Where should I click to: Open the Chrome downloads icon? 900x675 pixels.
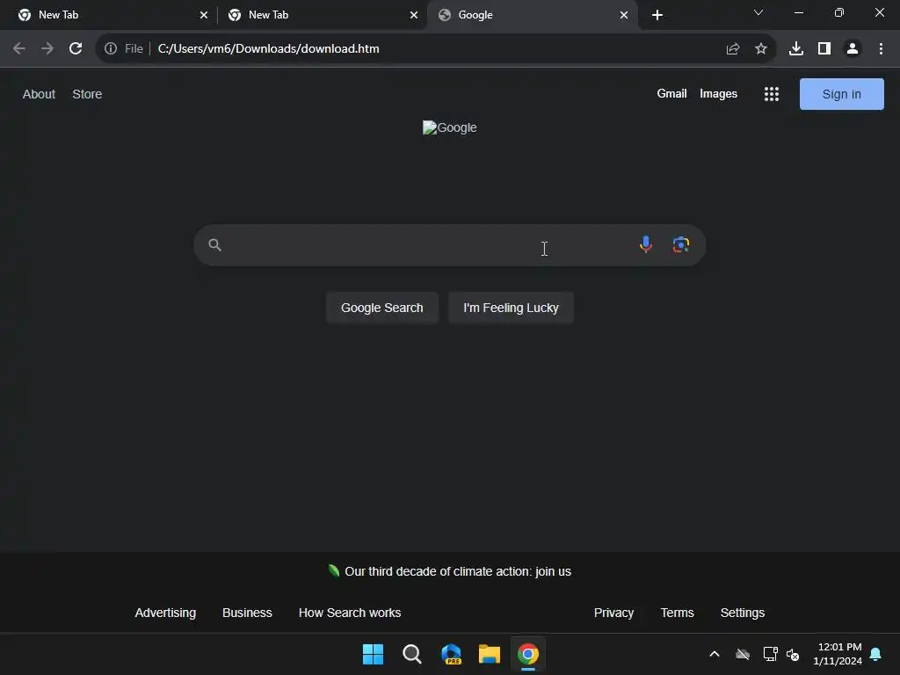coord(796,49)
